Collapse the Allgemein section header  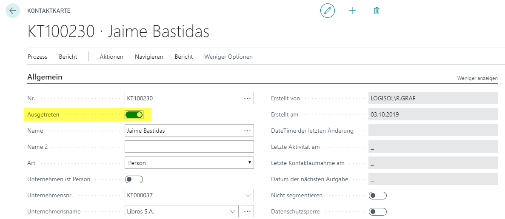click(x=45, y=77)
